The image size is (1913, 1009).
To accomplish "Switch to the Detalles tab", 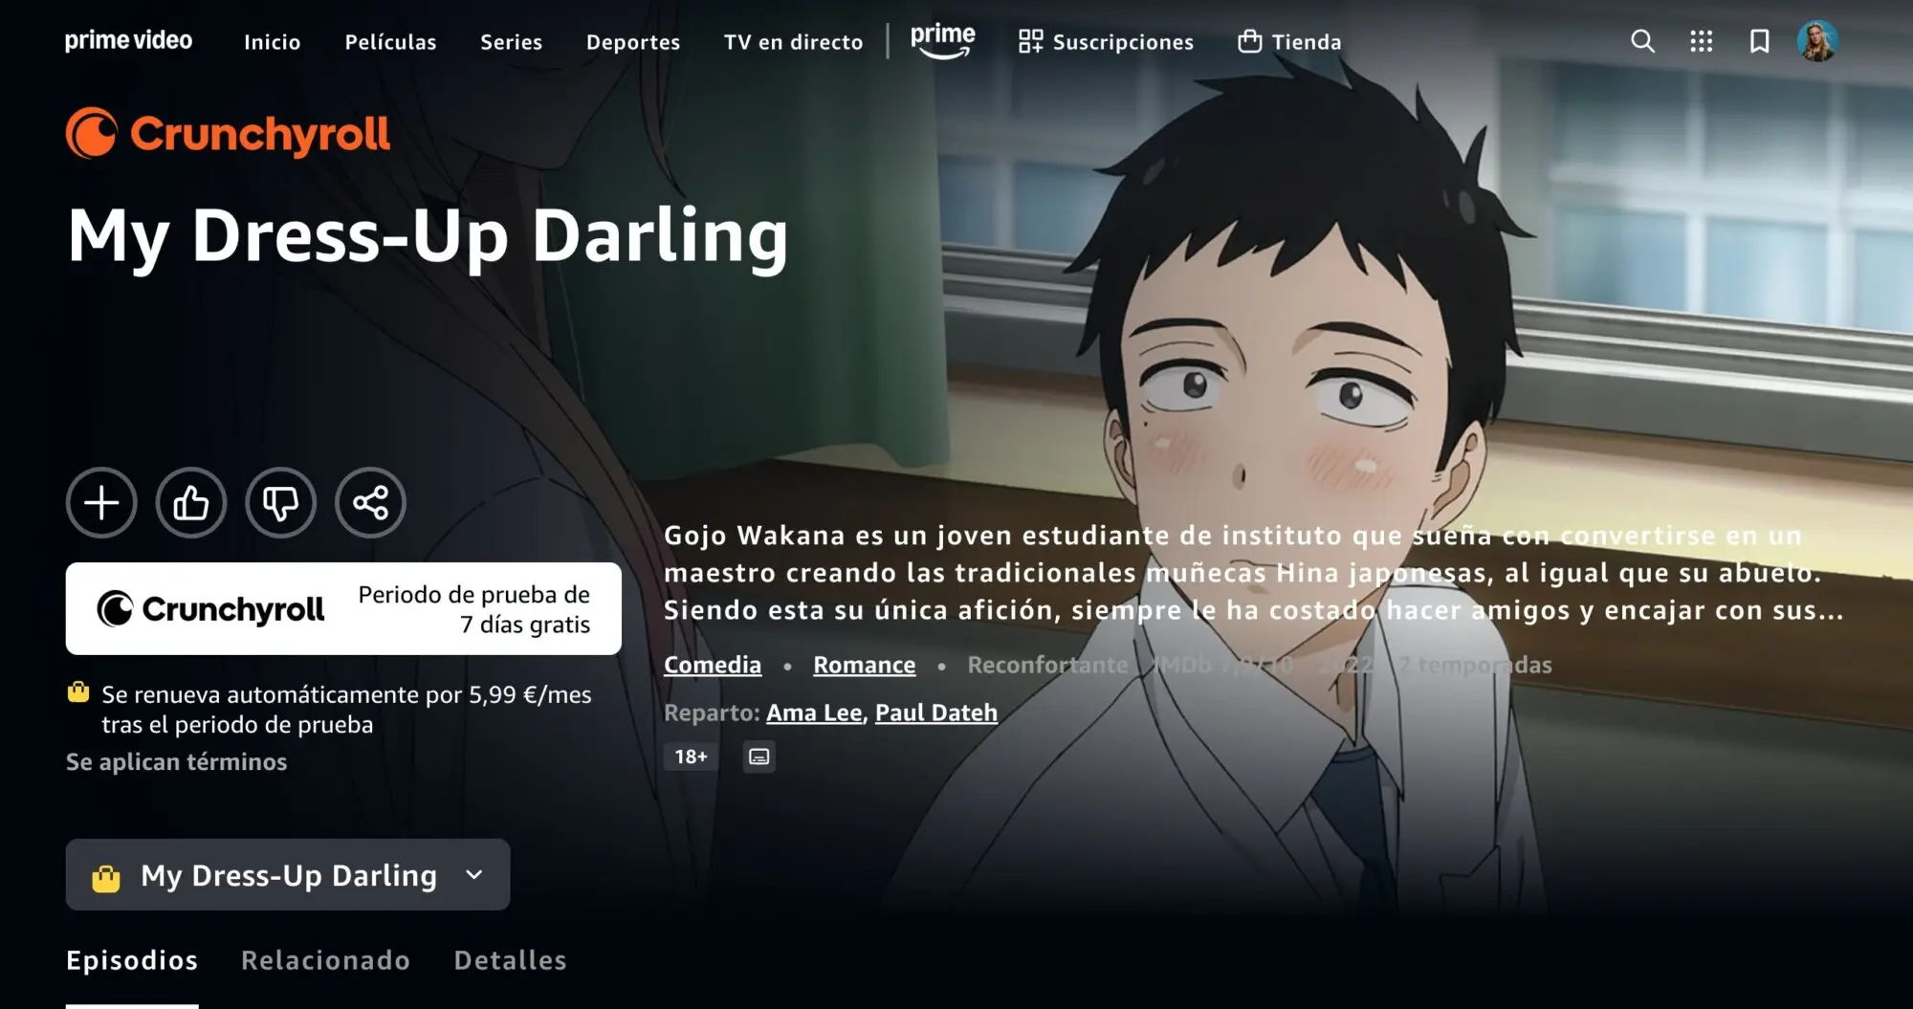I will (x=510, y=960).
